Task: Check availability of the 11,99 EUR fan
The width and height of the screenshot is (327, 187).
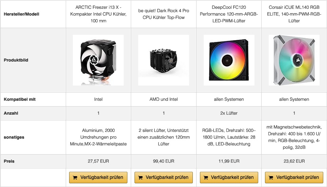Action: 229,177
